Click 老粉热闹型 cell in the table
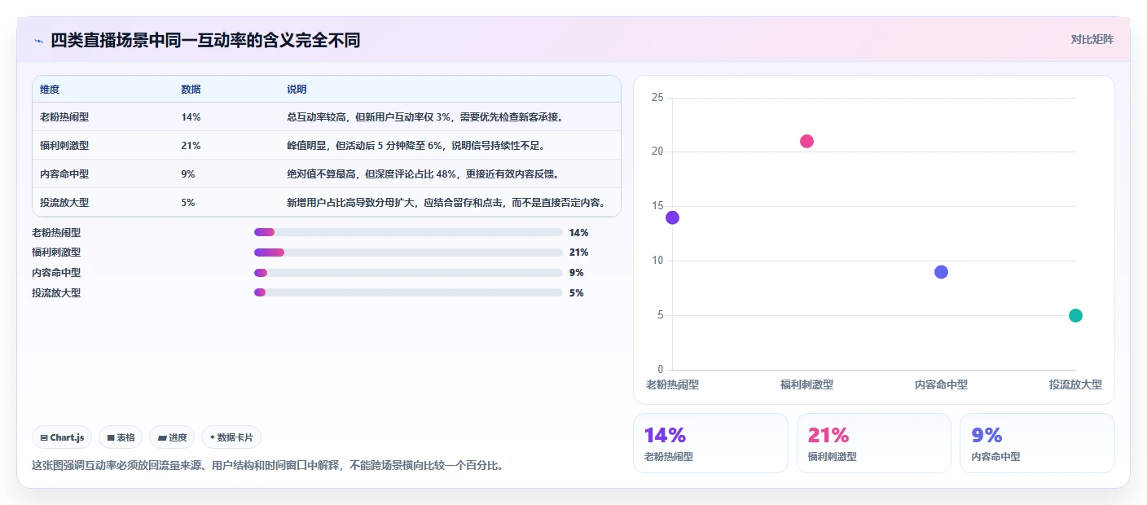1147x505 pixels. [64, 117]
